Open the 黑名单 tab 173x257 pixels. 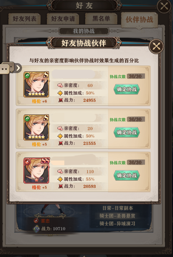(101, 19)
